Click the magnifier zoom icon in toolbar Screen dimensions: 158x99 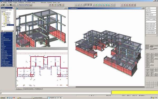coord(58,5)
